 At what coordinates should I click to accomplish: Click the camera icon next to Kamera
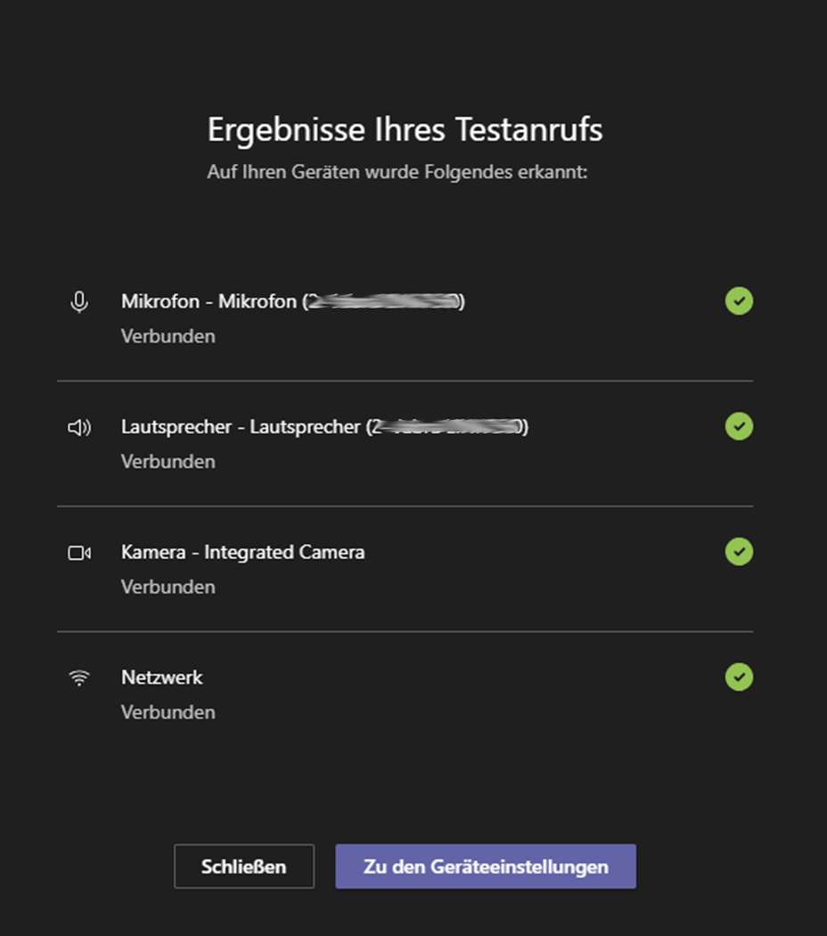pyautogui.click(x=79, y=553)
